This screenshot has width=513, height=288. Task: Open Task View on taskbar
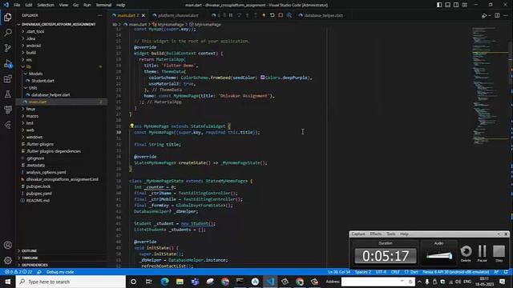point(148,282)
